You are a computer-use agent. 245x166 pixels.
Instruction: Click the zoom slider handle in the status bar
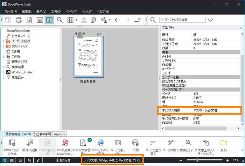(197, 160)
